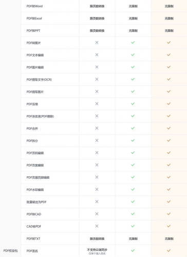
Task: Select the PDF转Word feature label
Action: tap(34, 6)
